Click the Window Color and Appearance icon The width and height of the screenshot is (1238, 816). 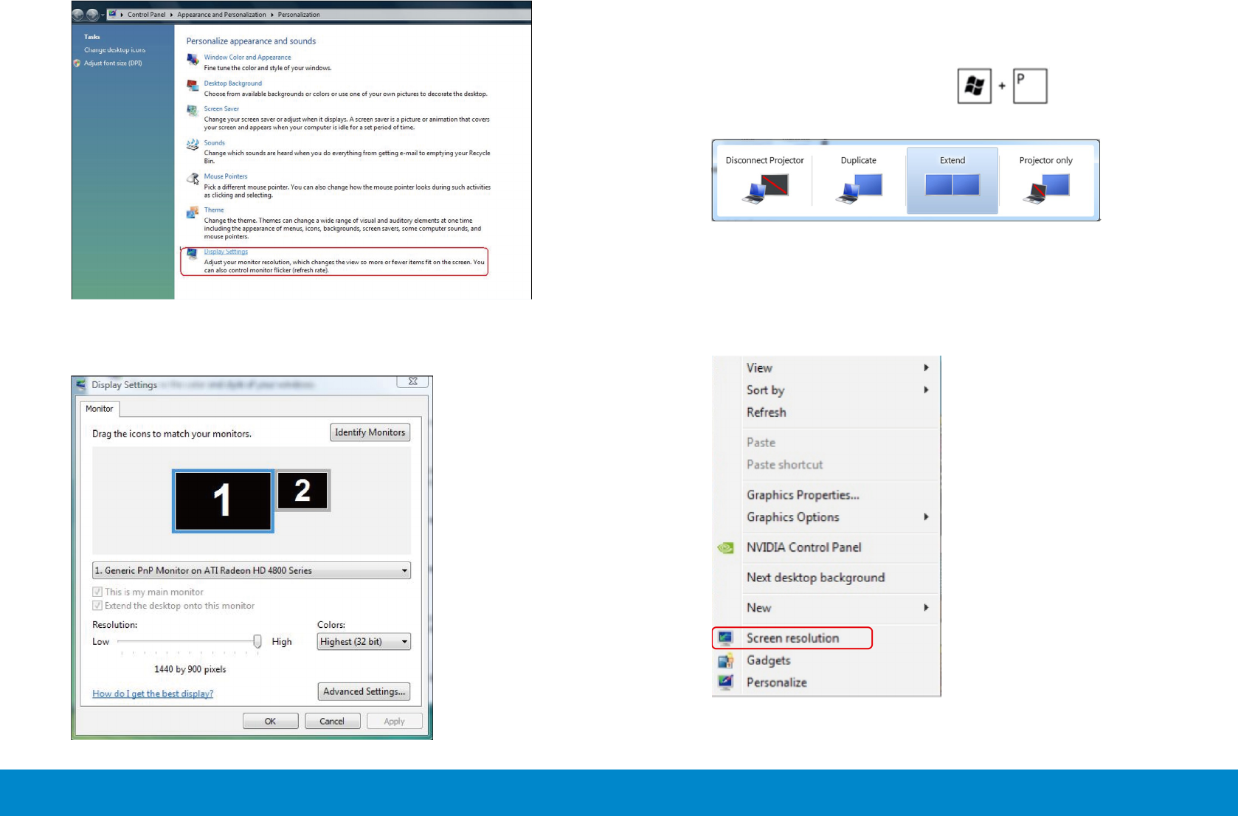pyautogui.click(x=193, y=59)
